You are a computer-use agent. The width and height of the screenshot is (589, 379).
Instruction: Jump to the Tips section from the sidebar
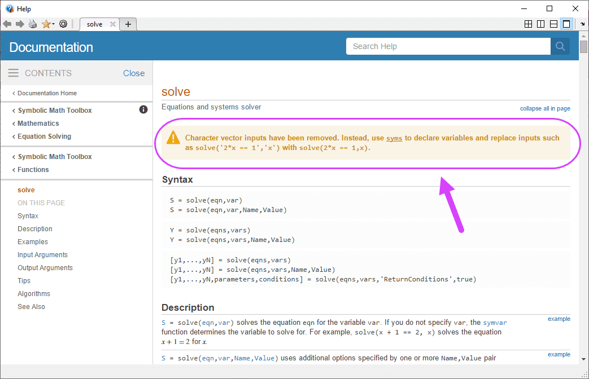pyautogui.click(x=24, y=281)
